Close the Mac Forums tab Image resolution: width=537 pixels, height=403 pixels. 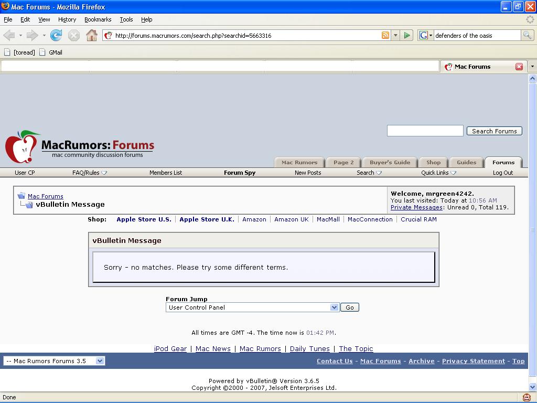(519, 67)
